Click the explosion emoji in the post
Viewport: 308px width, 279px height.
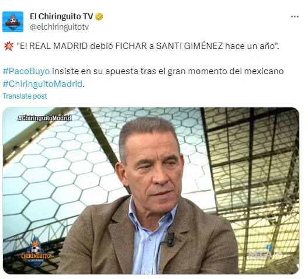[9, 46]
